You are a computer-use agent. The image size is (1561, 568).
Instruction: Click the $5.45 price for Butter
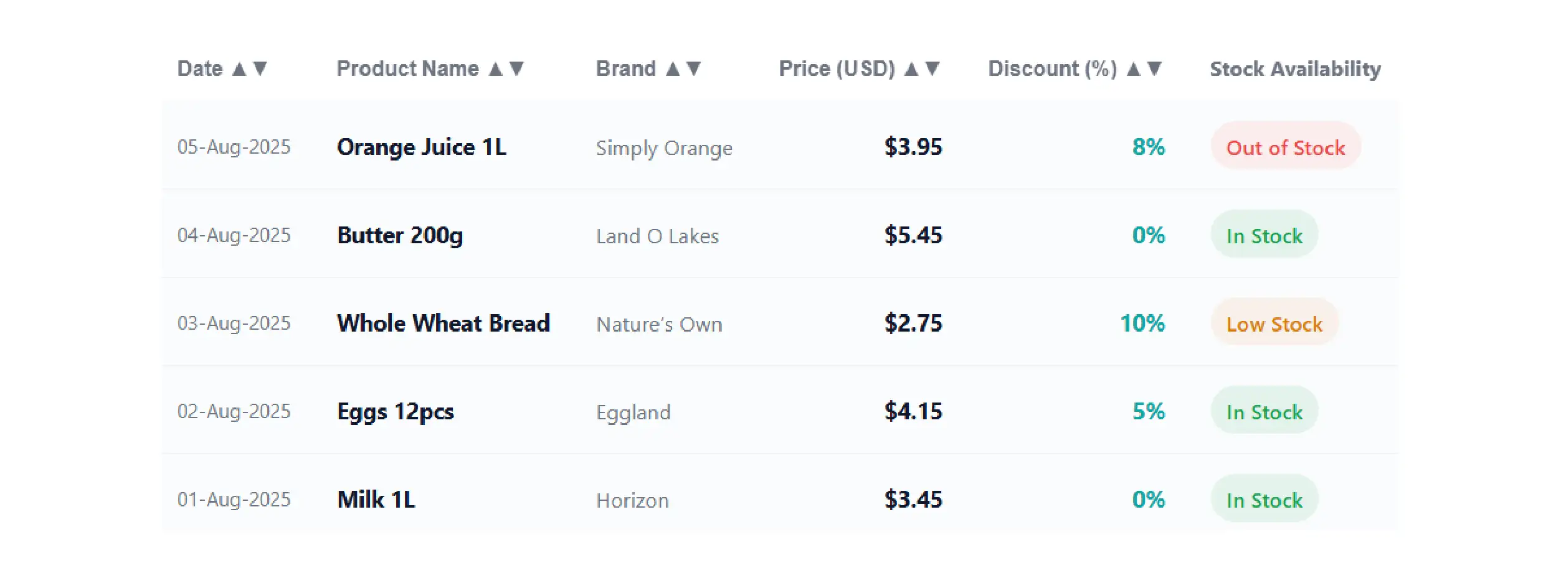(x=913, y=236)
